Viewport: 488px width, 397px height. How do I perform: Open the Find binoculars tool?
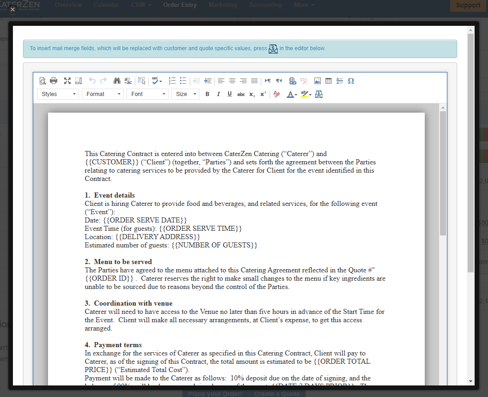coord(117,81)
